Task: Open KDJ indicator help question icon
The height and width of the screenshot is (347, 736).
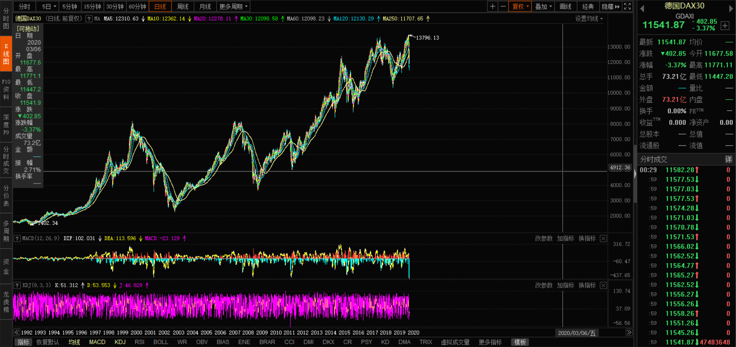Action: click(x=17, y=285)
